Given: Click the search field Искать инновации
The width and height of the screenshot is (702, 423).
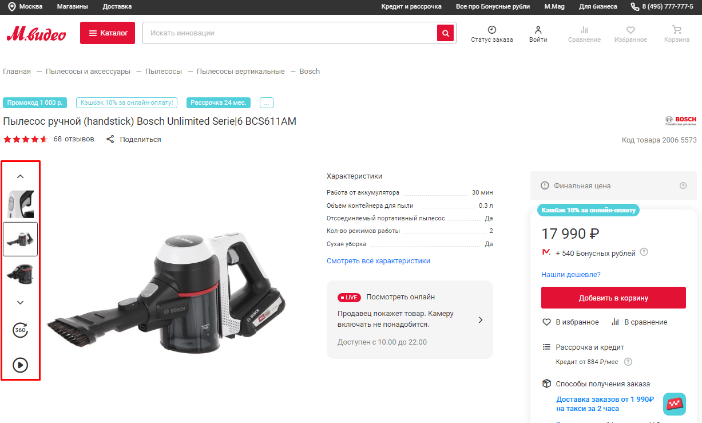Looking at the screenshot, I should tap(289, 33).
